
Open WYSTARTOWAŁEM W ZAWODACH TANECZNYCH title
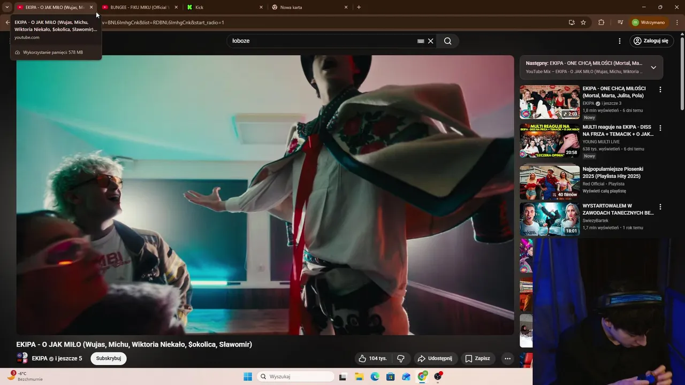tap(618, 209)
